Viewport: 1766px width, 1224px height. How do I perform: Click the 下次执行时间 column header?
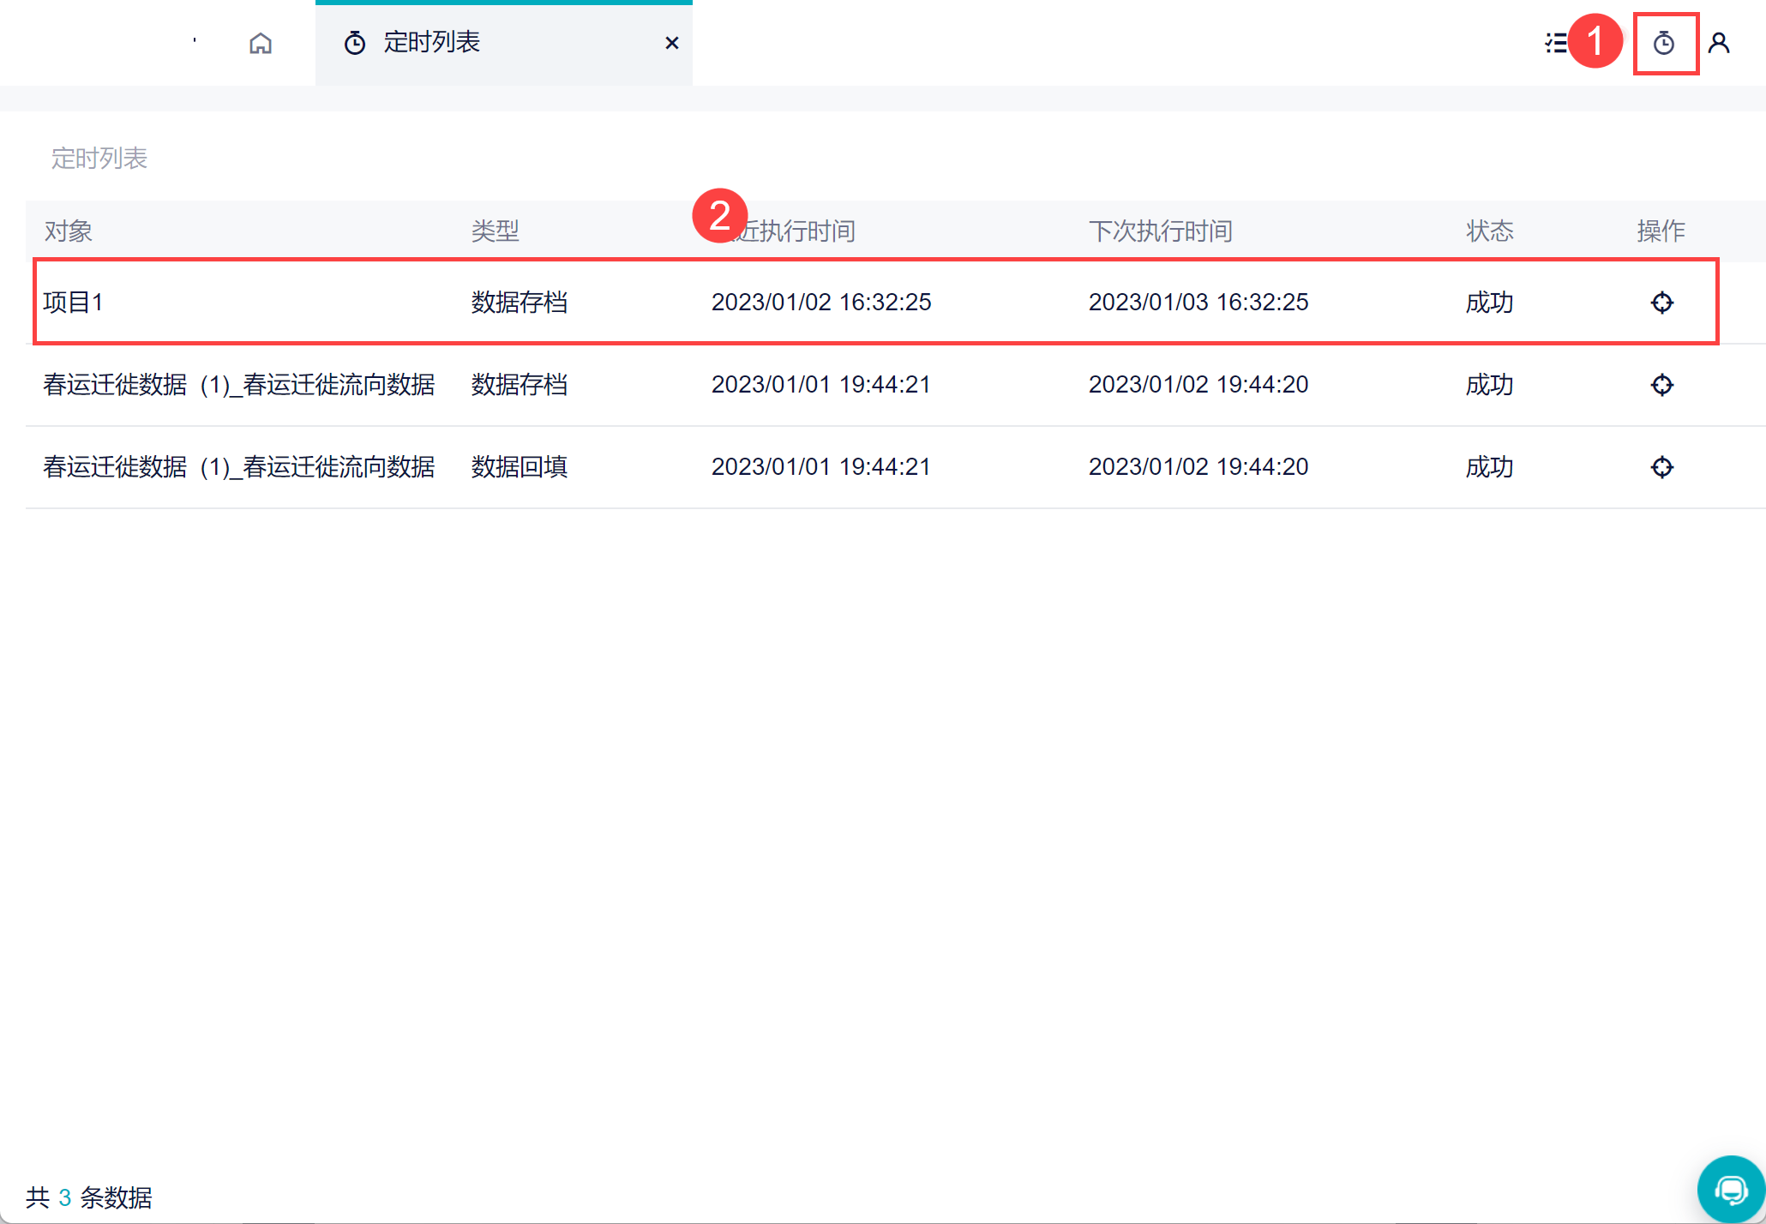(x=1160, y=231)
